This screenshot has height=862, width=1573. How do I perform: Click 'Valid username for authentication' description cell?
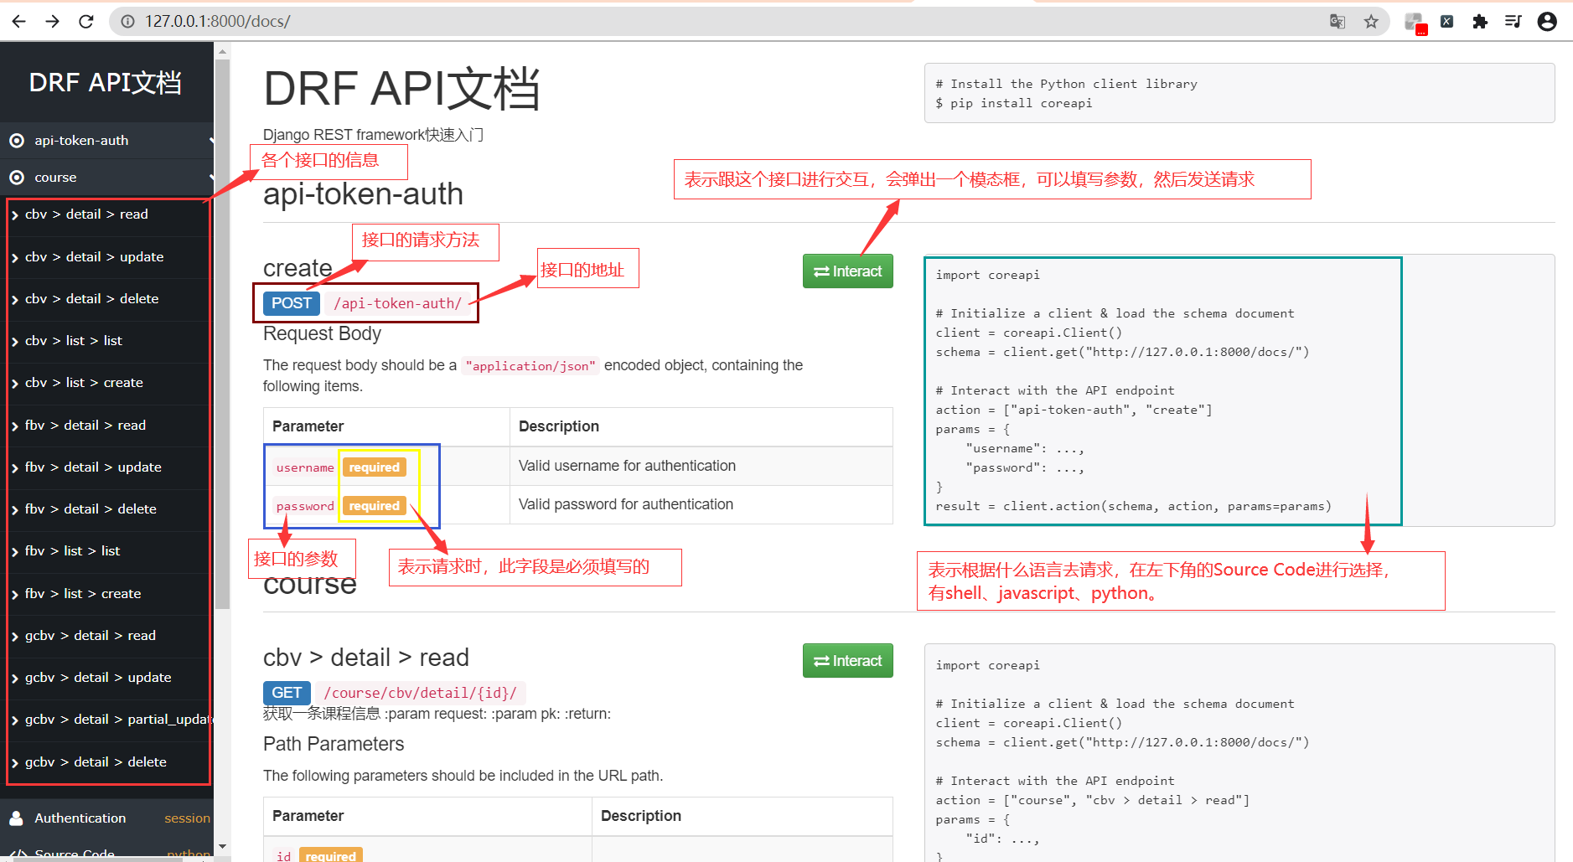[701, 466]
